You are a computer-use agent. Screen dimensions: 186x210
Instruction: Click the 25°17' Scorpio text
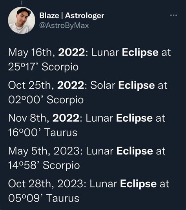43,67
